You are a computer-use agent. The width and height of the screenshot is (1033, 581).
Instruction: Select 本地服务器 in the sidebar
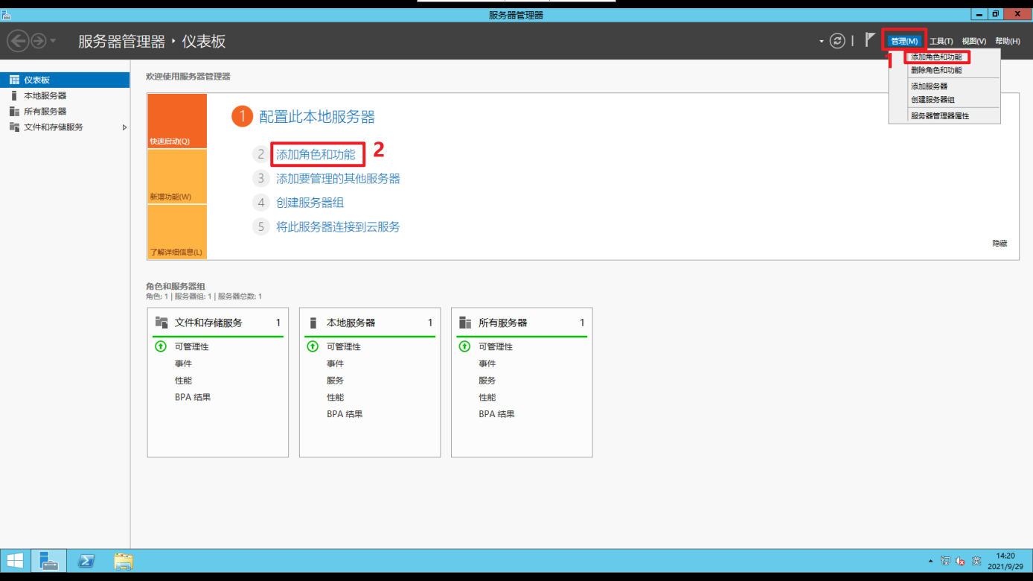(x=65, y=95)
